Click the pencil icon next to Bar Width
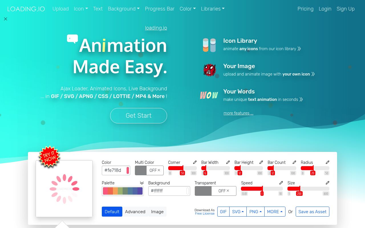This screenshot has height=228, width=365. [x=228, y=162]
